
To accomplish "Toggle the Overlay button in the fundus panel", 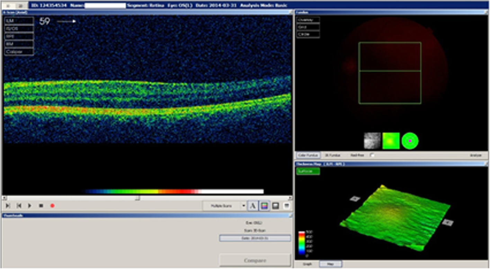I will (308, 20).
